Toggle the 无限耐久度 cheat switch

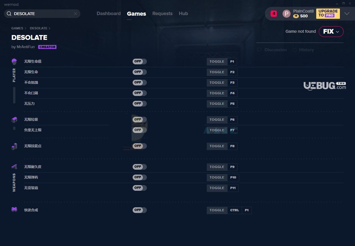click(140, 167)
